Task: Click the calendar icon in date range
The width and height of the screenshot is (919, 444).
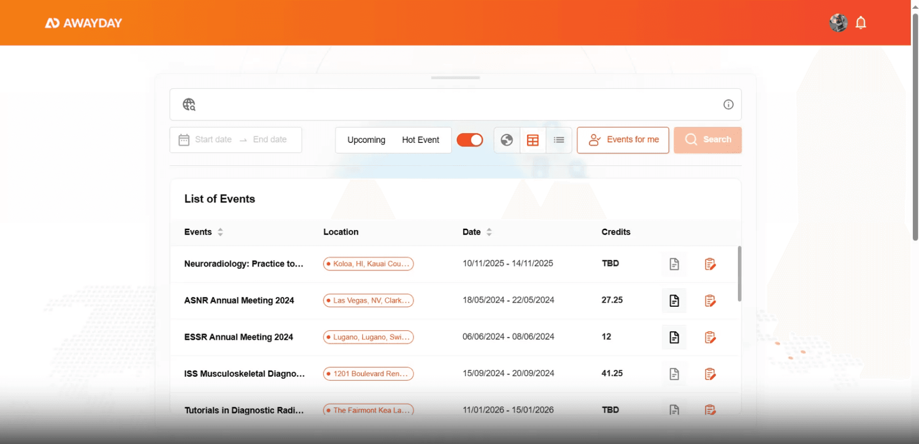Action: click(184, 140)
